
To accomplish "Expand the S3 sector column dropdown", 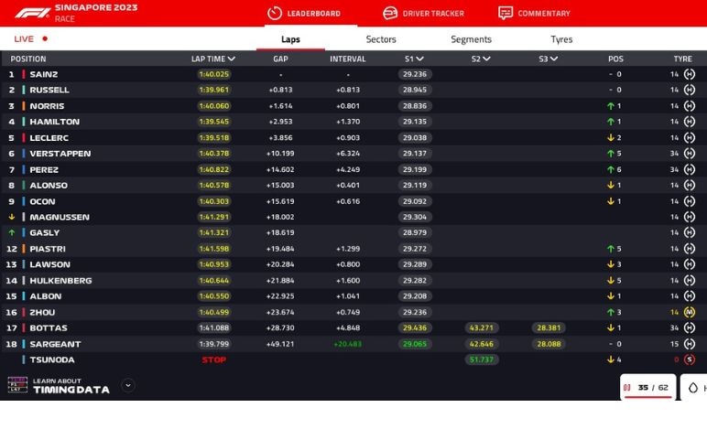I will point(554,59).
